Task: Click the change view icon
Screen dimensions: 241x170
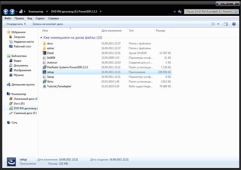Action: [x=213, y=24]
